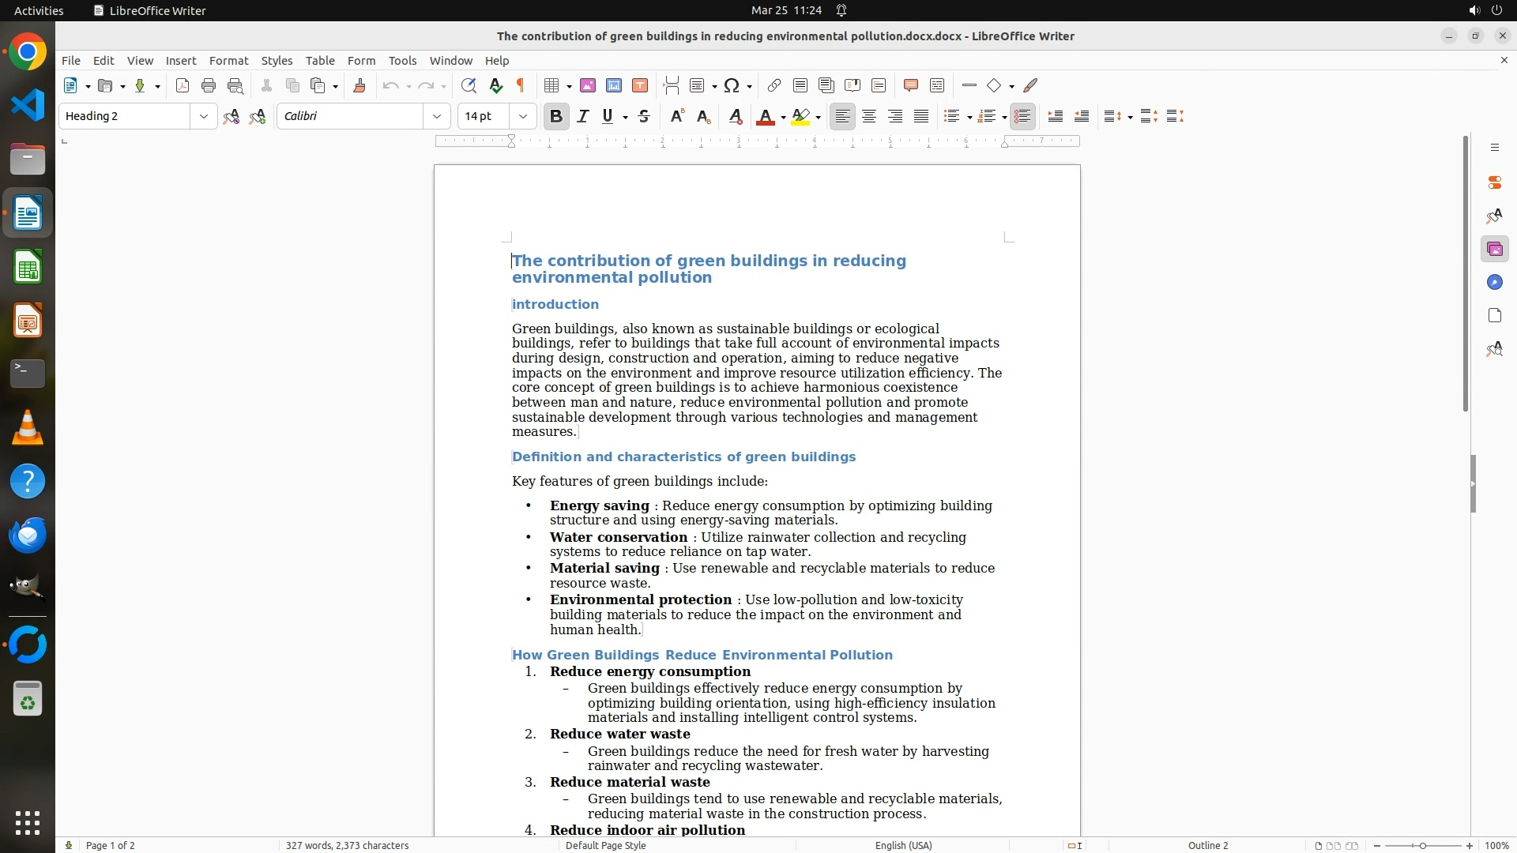
Task: Insert hyperlink from toolbar
Action: pos(774,86)
